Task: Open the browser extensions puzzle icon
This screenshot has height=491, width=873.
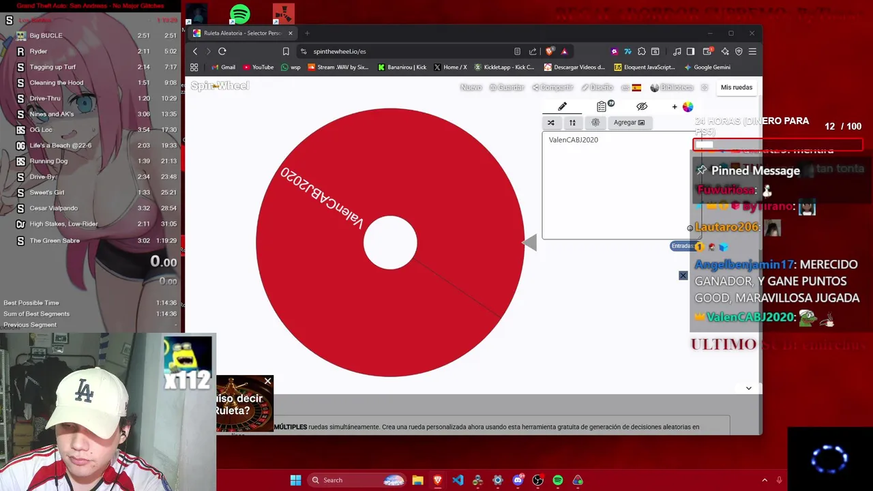Action: click(x=642, y=51)
